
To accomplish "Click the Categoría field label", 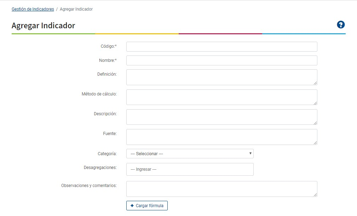I will (x=107, y=154).
